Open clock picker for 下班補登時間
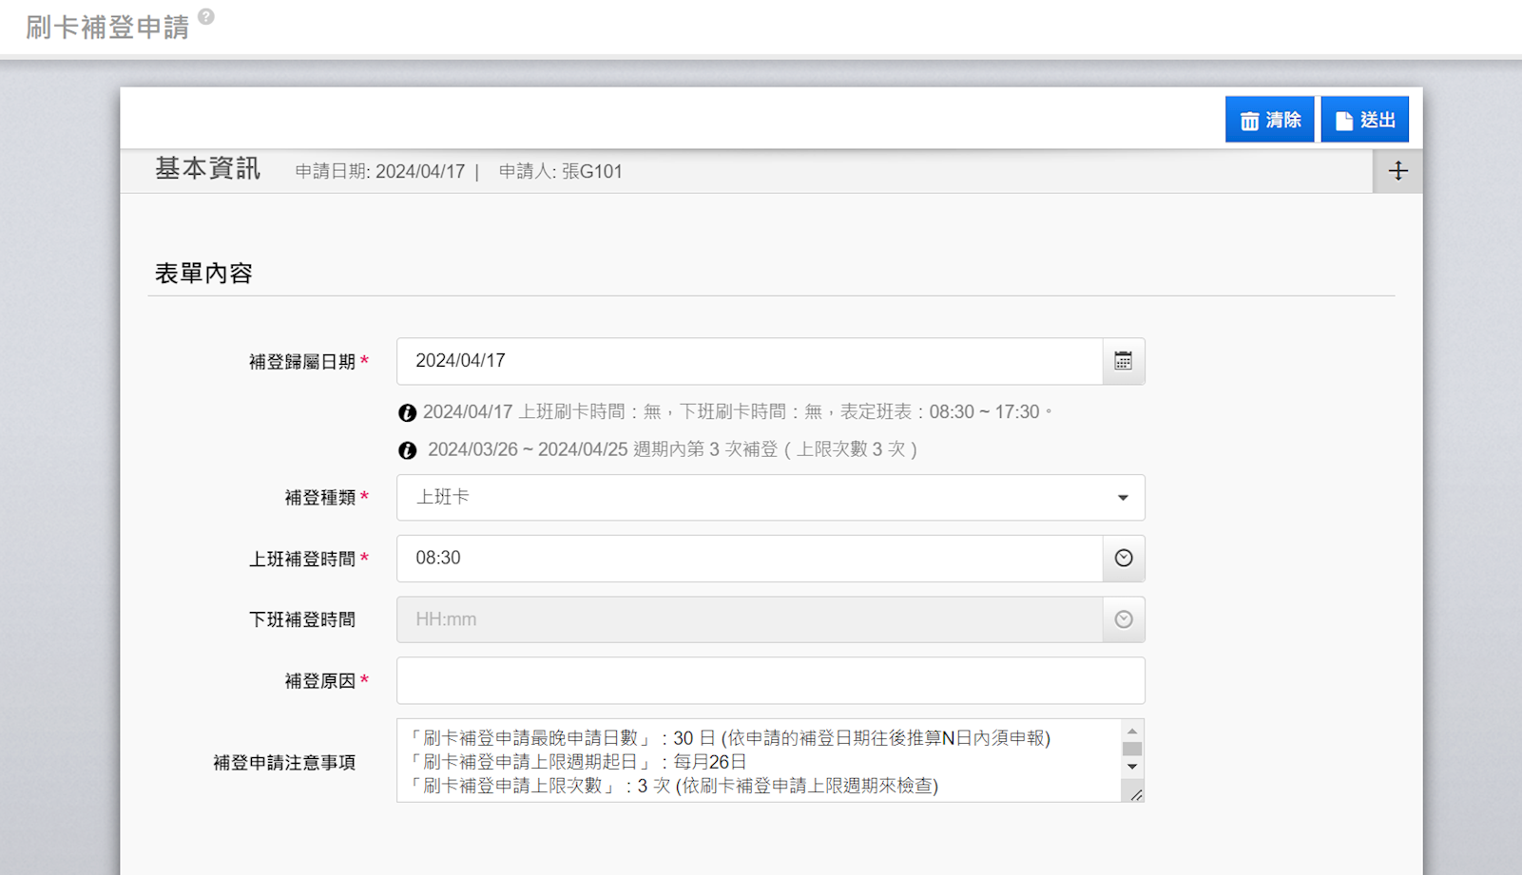 click(x=1123, y=619)
